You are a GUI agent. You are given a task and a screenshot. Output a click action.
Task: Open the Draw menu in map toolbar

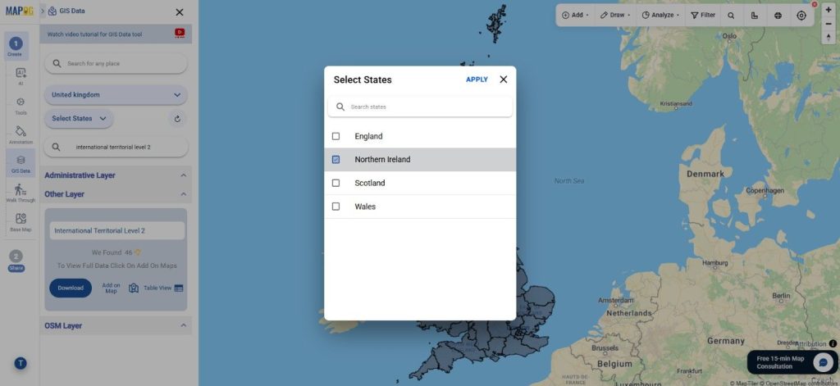pyautogui.click(x=615, y=15)
